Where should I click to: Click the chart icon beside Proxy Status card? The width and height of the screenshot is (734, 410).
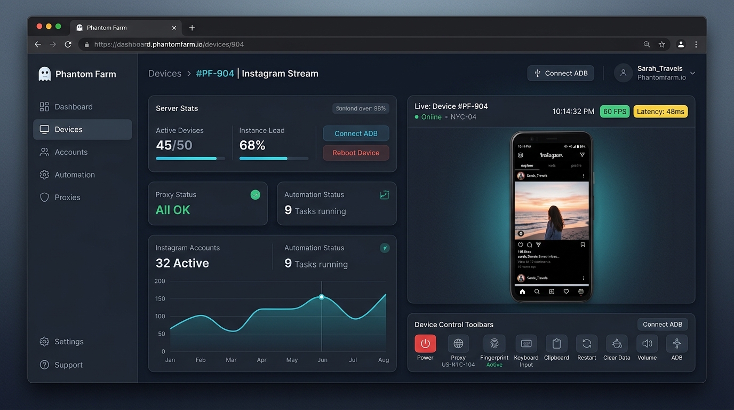(x=384, y=195)
